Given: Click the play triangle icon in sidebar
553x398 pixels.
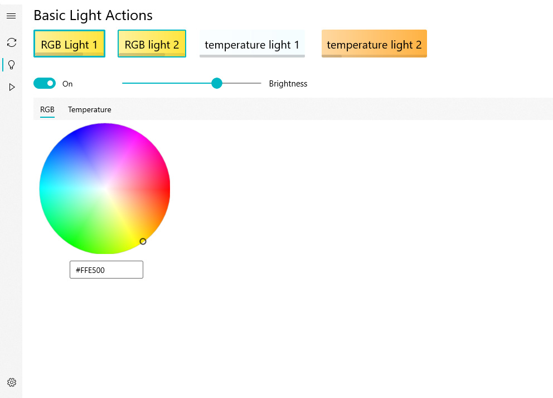Looking at the screenshot, I should pyautogui.click(x=11, y=87).
